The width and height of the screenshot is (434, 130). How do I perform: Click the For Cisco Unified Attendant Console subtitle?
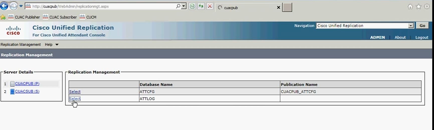[69, 35]
